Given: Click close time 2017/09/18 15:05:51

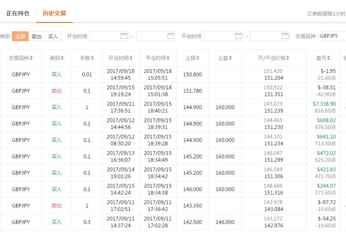Looking at the screenshot, I should [x=157, y=74].
